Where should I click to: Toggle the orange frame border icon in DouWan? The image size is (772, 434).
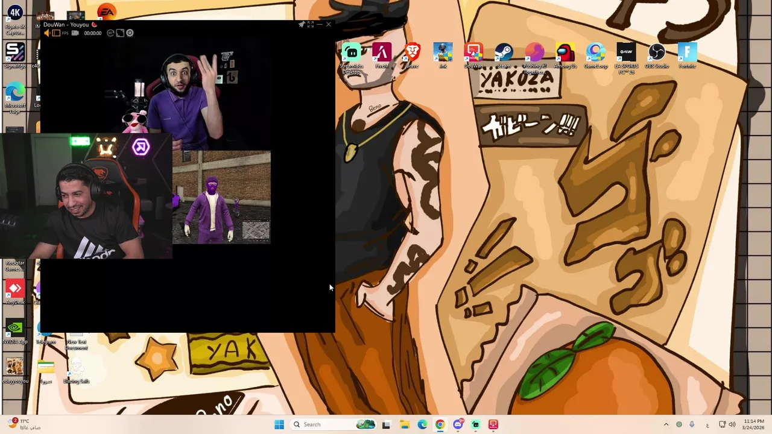pos(56,33)
